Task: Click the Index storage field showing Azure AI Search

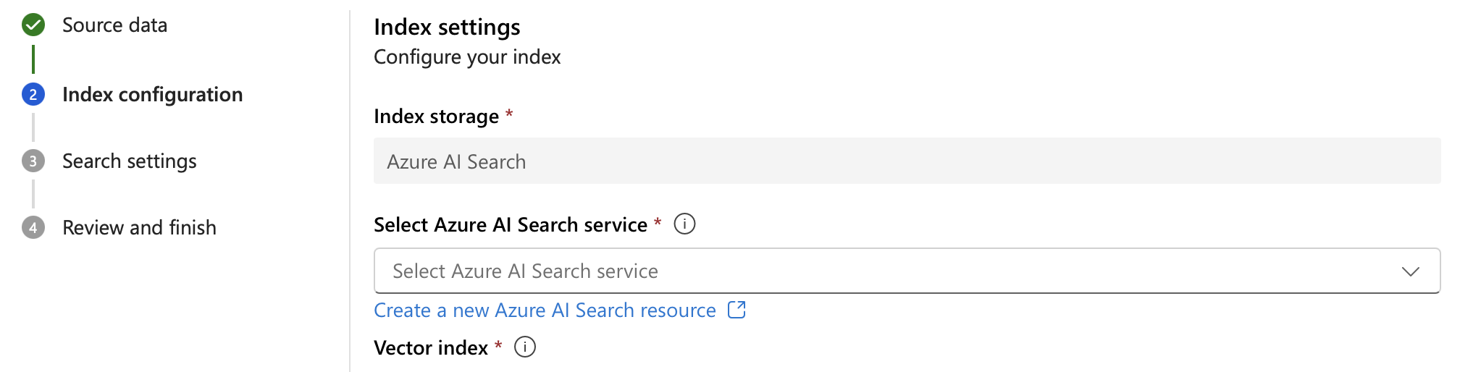Action: (x=907, y=161)
